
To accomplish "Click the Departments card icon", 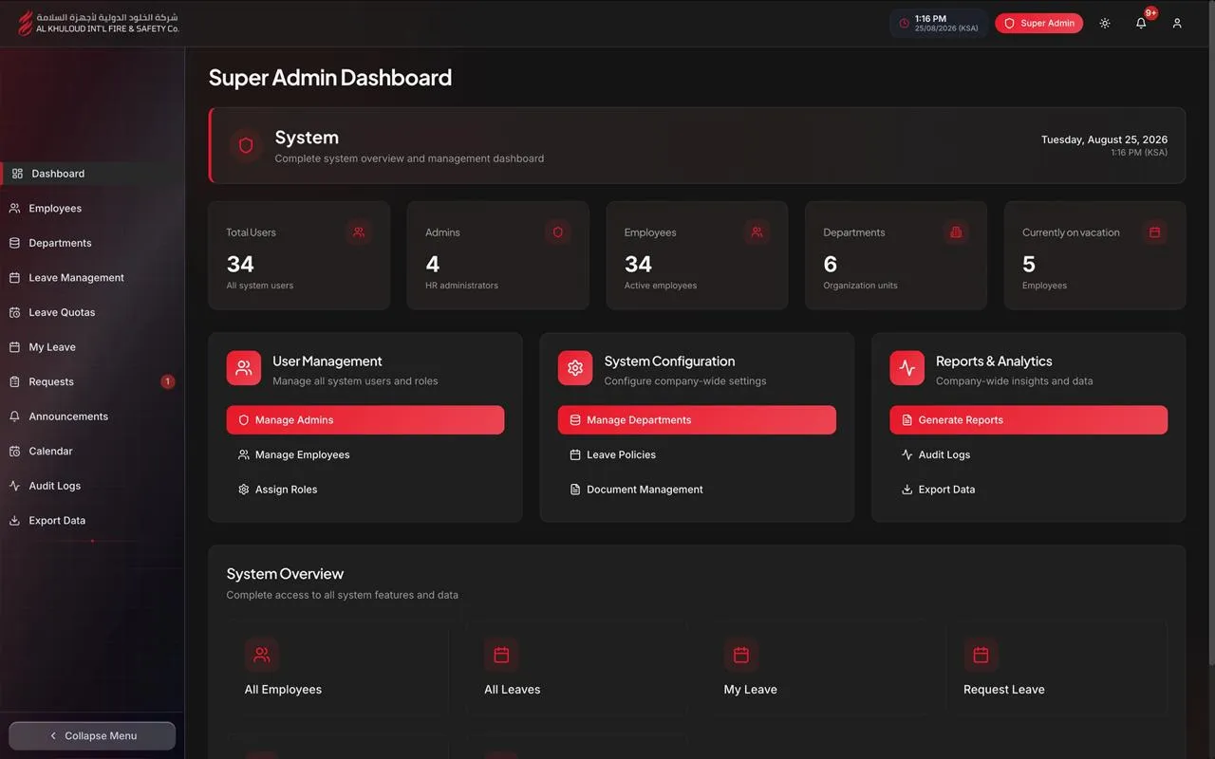I will [956, 231].
